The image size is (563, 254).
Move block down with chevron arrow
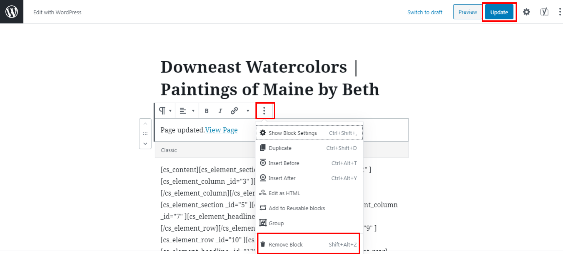145,143
